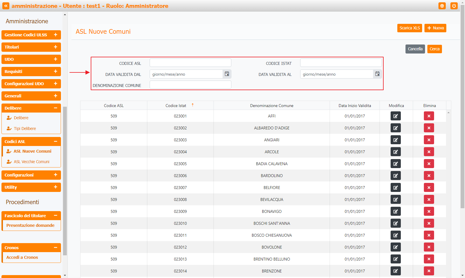Collapse the Delibere menu section
465x278 pixels.
click(55, 108)
